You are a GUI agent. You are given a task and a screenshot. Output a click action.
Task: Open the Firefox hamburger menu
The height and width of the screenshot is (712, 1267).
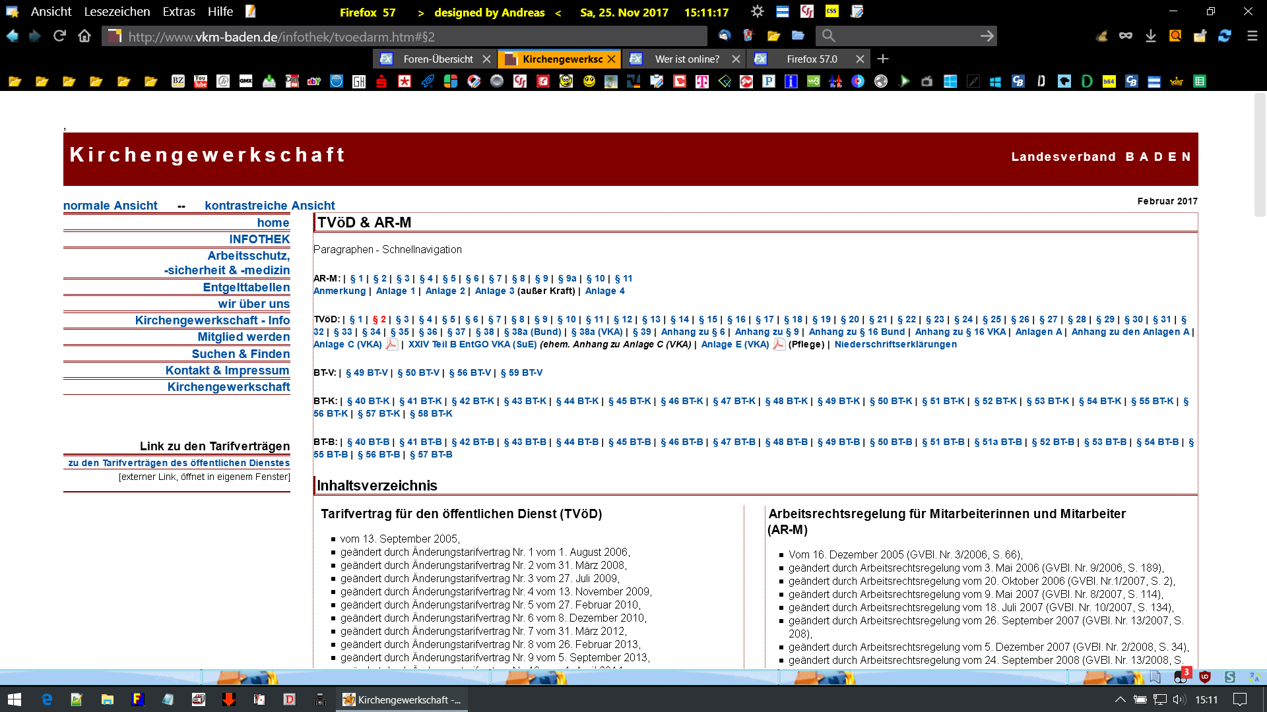click(x=1252, y=36)
